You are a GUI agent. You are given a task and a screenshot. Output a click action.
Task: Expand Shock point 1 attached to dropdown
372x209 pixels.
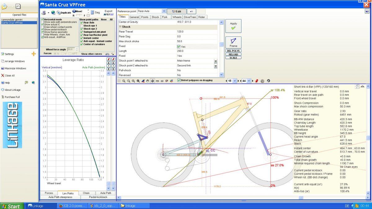216,61
